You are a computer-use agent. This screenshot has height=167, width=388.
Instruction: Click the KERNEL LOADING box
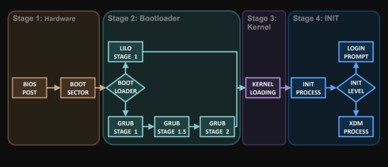(263, 88)
